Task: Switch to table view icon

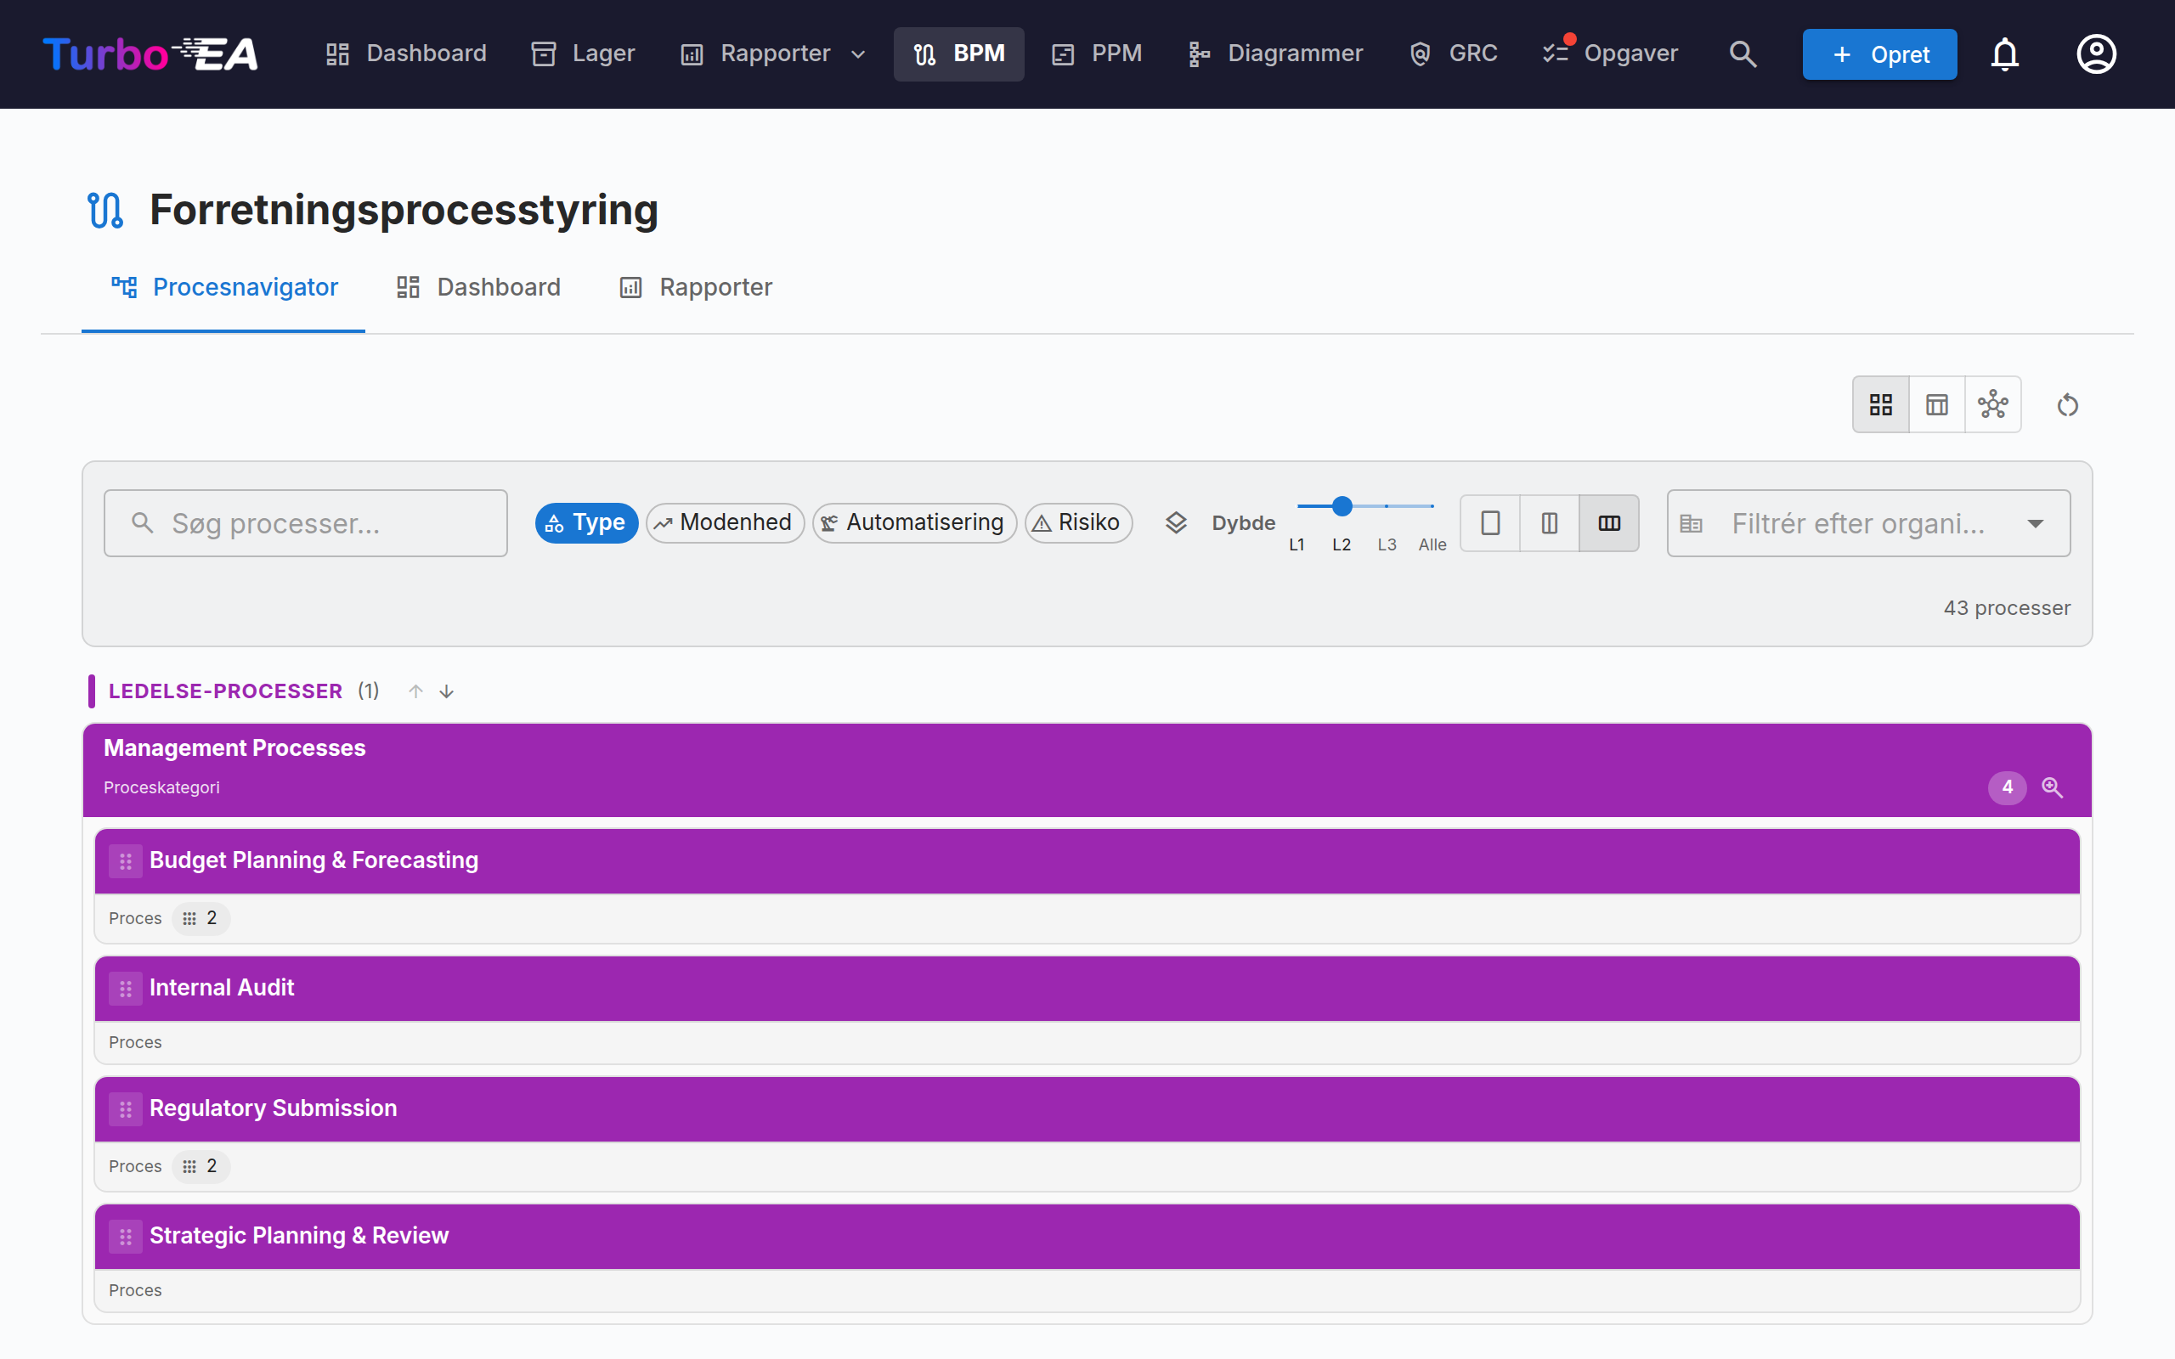Action: [1937, 404]
